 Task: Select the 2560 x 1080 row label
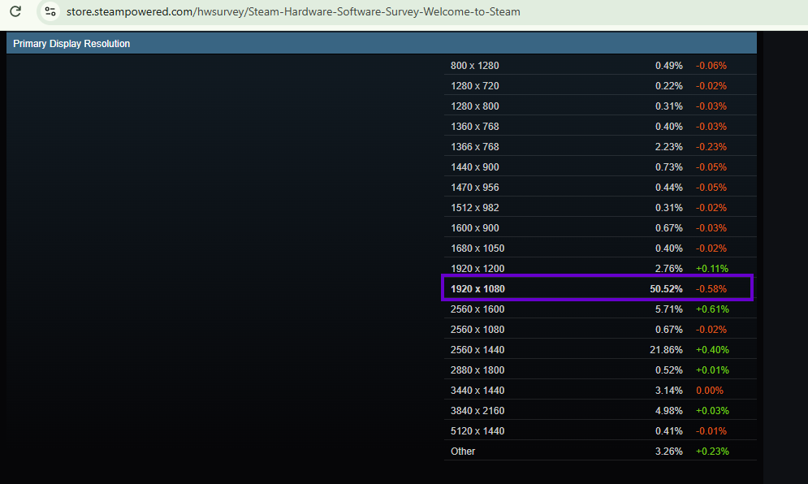(477, 330)
